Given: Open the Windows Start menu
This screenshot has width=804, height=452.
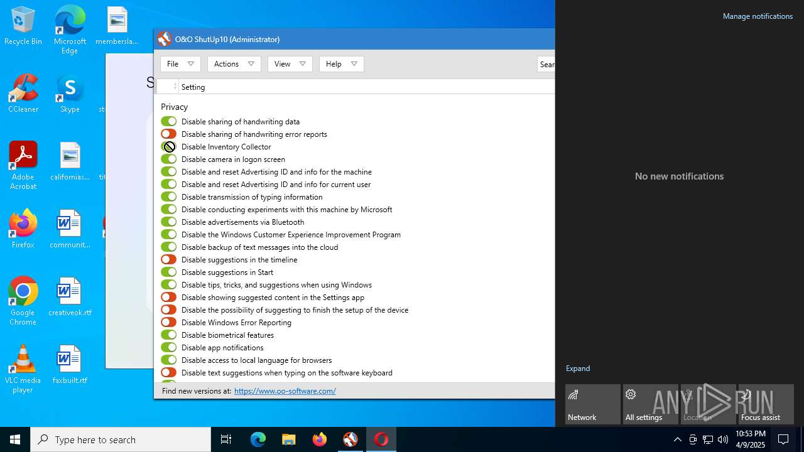Looking at the screenshot, I should tap(15, 439).
